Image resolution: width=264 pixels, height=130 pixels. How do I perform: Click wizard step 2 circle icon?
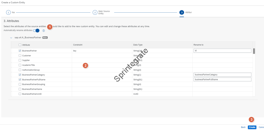pyautogui.click(x=95, y=12)
